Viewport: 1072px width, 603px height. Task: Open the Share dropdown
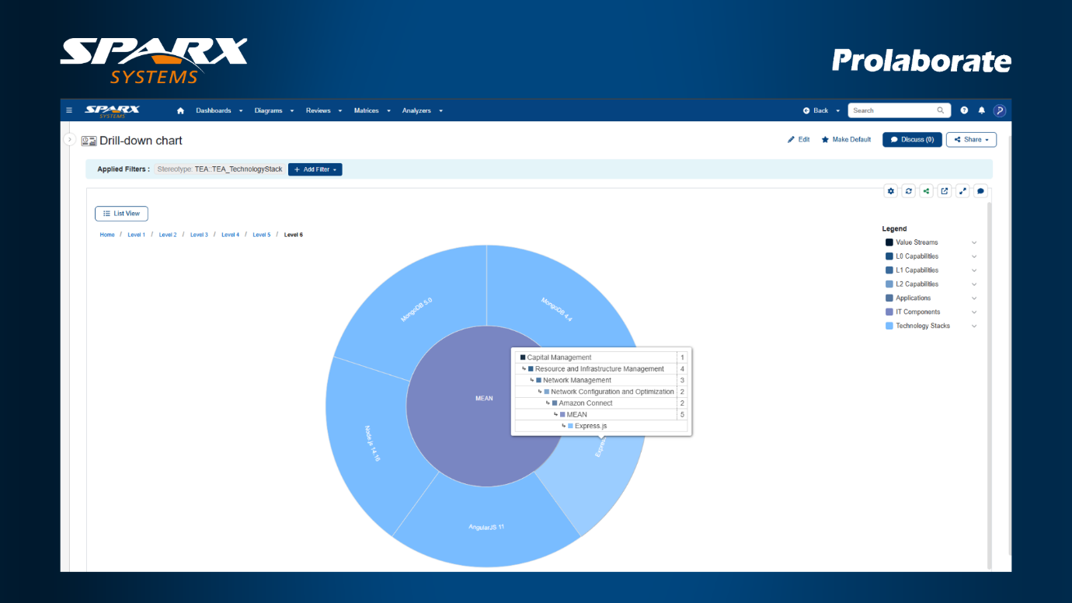click(971, 140)
